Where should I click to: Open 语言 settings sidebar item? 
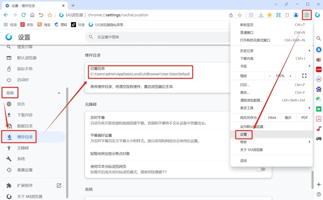(33, 104)
